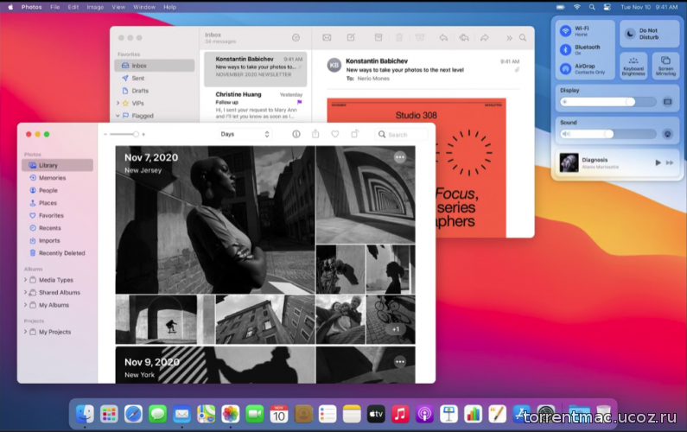Expand VIPs in Mail sidebar

(x=118, y=103)
